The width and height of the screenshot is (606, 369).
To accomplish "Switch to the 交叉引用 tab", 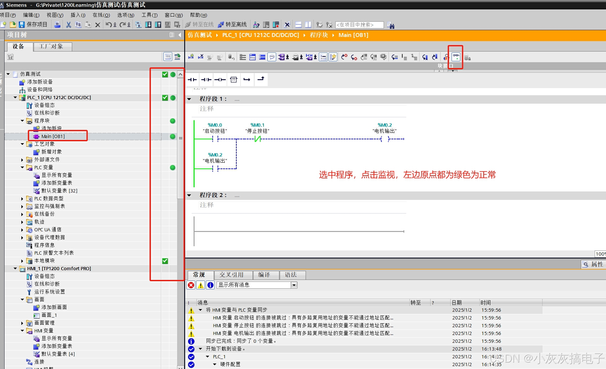I will 233,275.
